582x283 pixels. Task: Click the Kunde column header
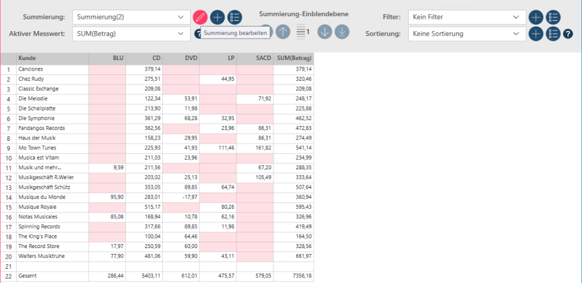coord(52,58)
